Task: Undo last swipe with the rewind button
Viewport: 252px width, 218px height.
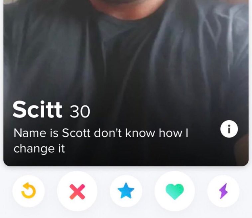Action: (29, 191)
